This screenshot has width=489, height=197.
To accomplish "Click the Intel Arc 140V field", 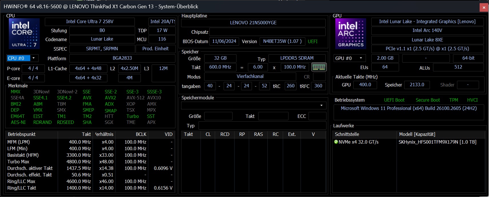I will click(427, 31).
